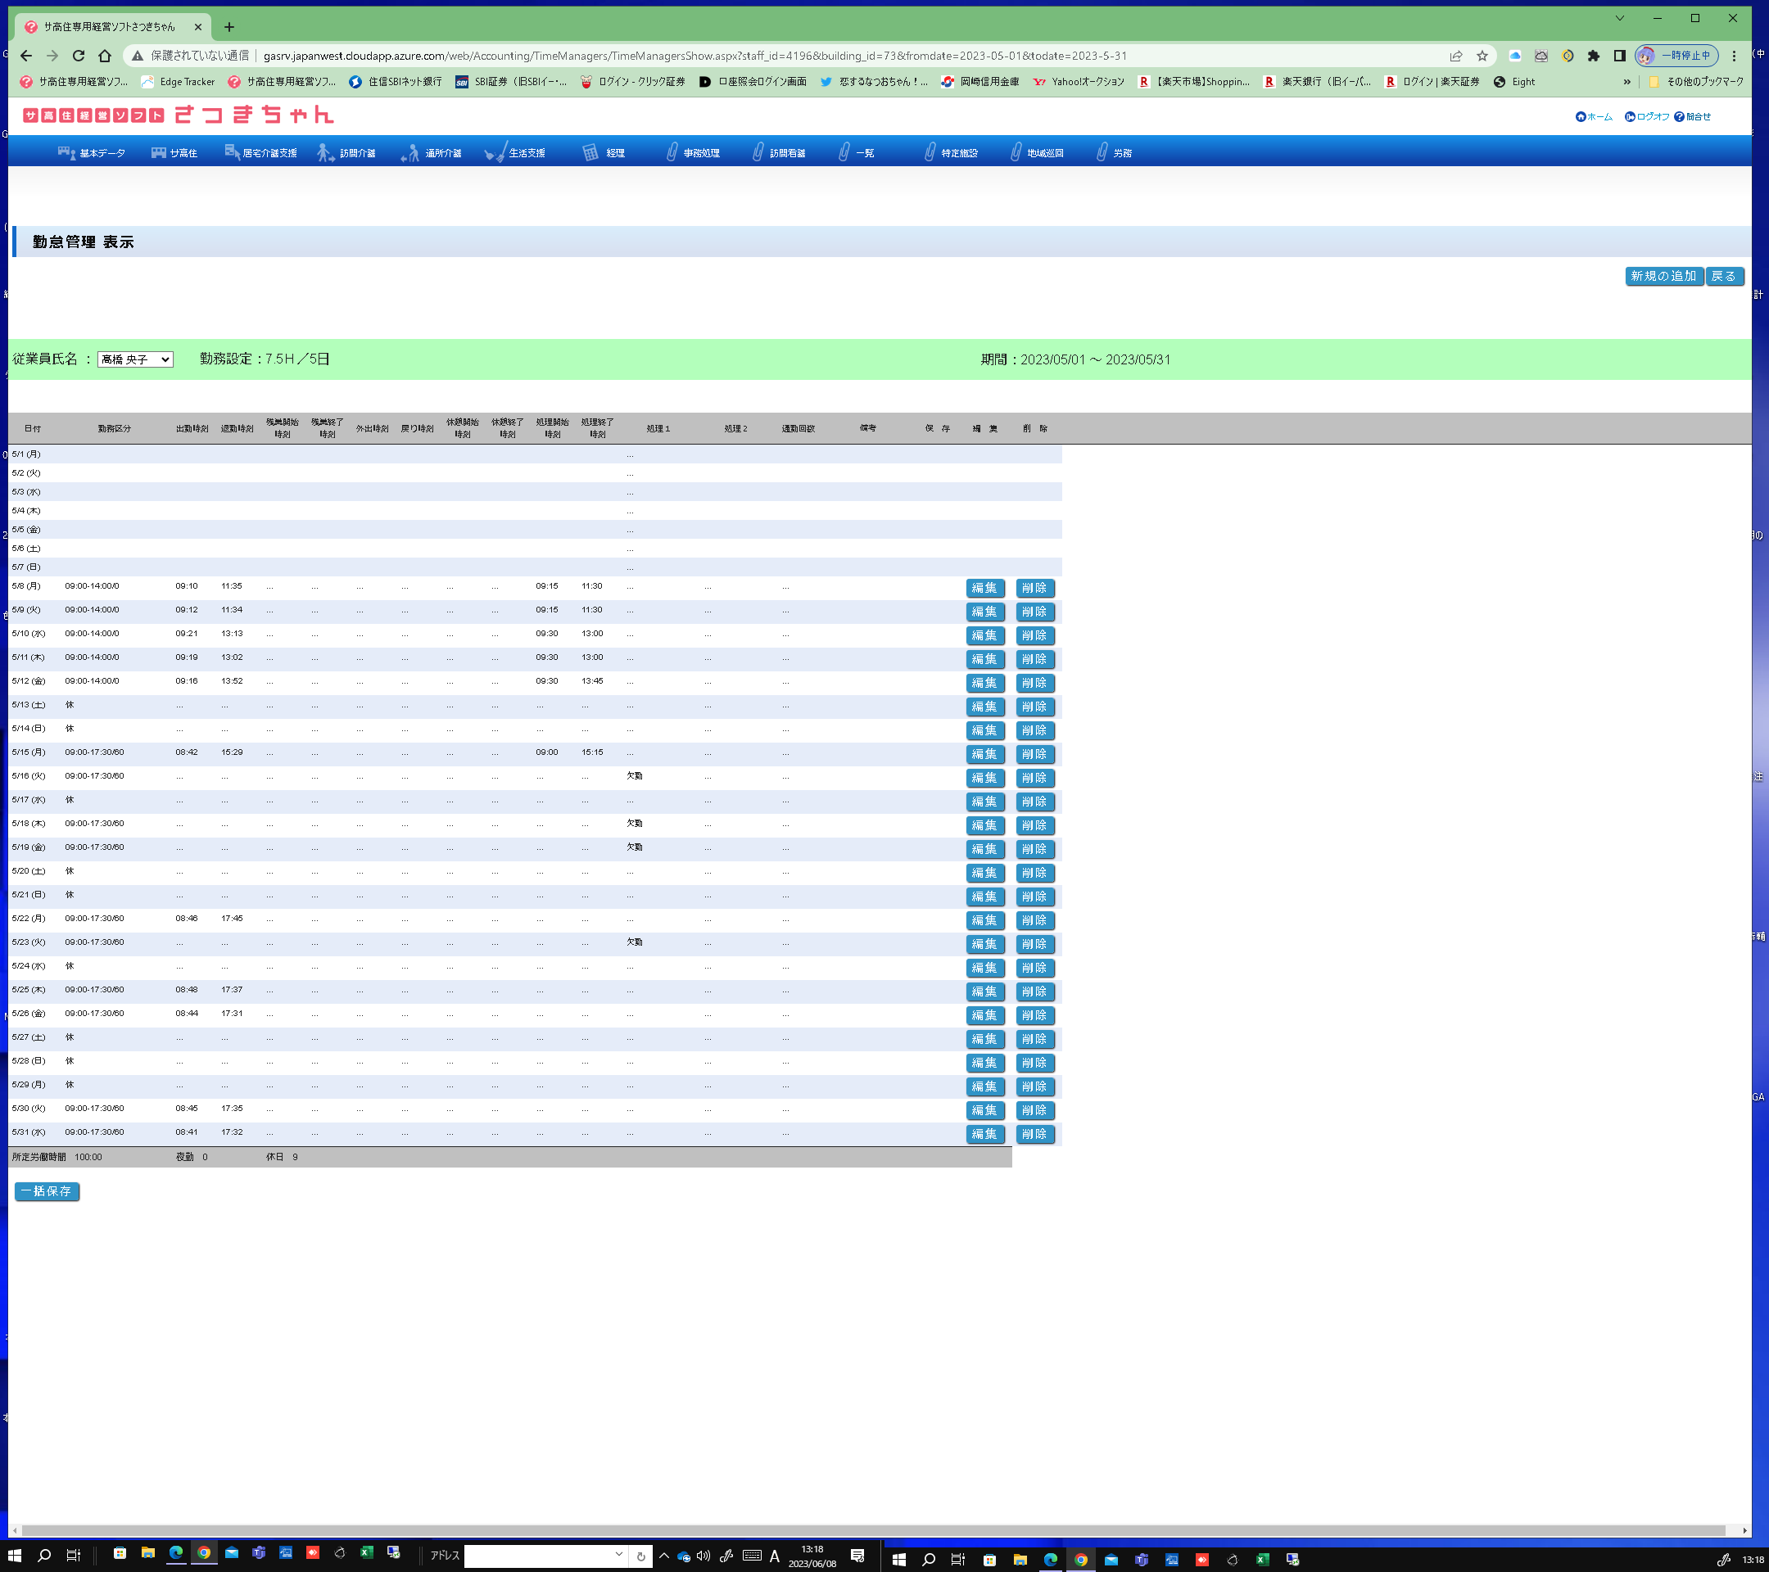Expand the hidden bookmarks chevron
Viewport: 1769px width, 1572px height.
pos(1626,82)
